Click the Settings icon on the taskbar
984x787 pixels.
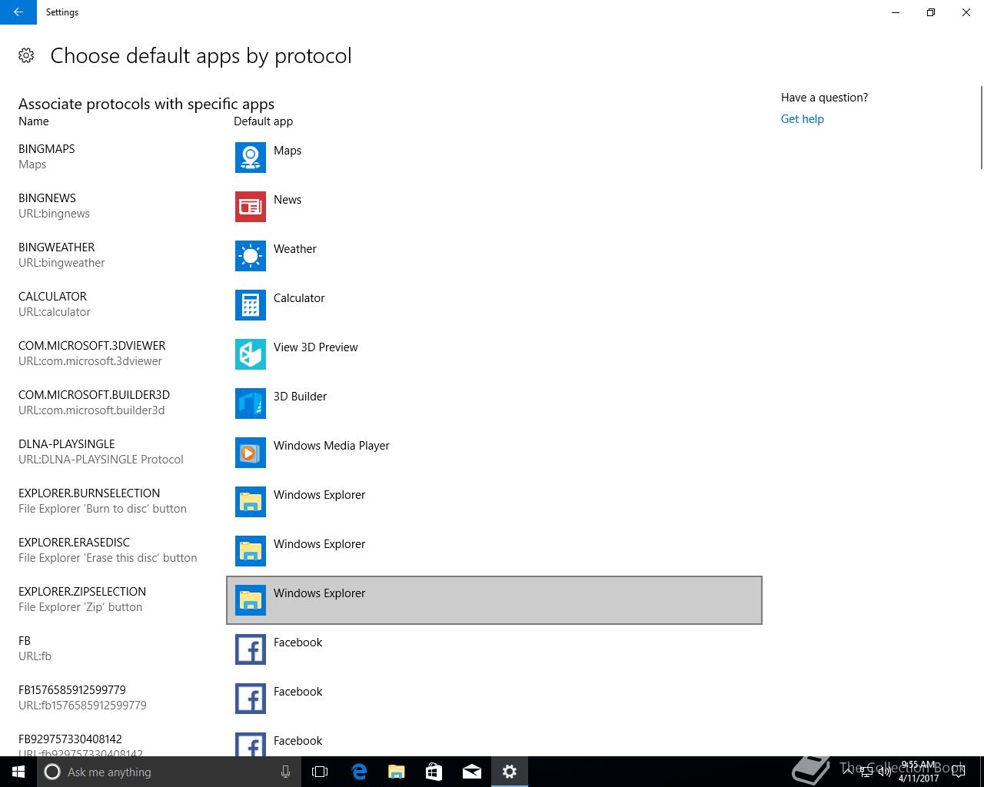point(510,772)
